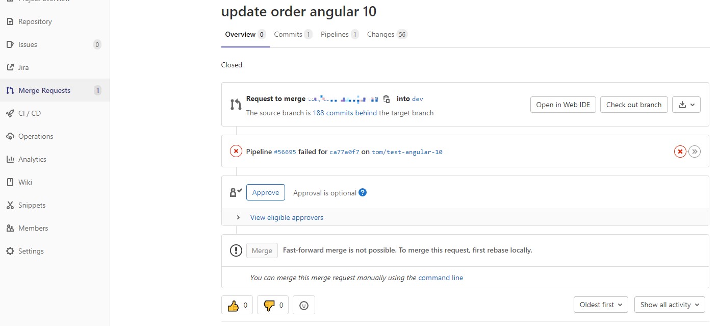Open the Oldest first sort dropdown
718x326 pixels.
coord(601,305)
